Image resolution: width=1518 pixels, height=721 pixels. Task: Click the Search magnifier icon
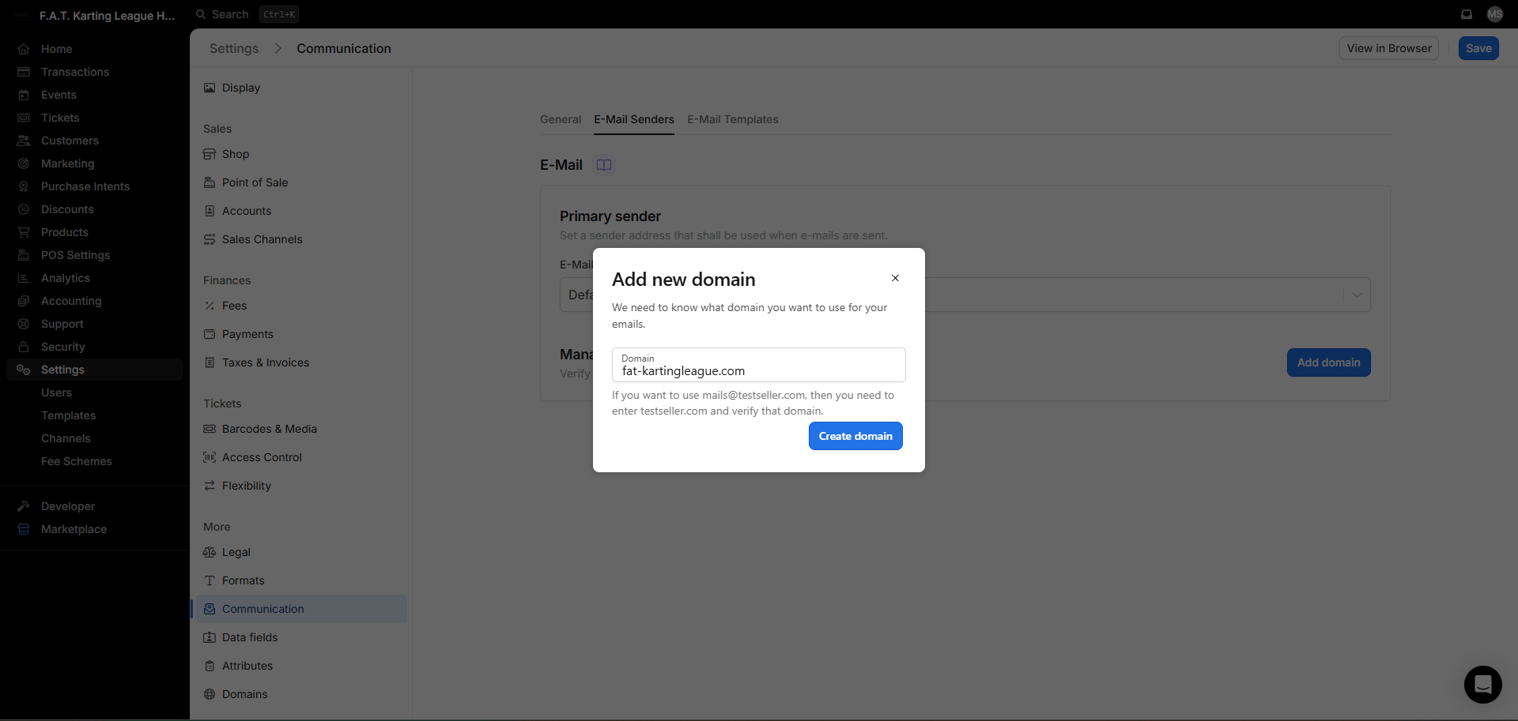(x=201, y=14)
